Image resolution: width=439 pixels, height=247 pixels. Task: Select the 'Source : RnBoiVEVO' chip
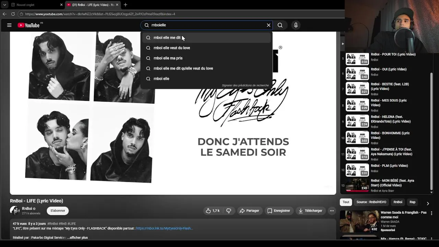point(371,202)
